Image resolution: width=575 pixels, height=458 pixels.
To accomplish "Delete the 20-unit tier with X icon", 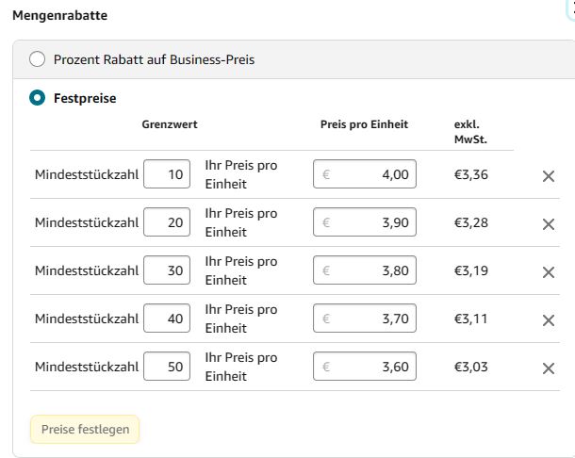I will [549, 224].
